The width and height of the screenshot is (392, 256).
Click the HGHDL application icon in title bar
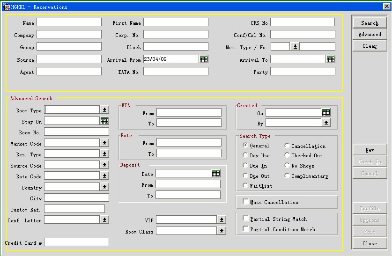(x=7, y=7)
